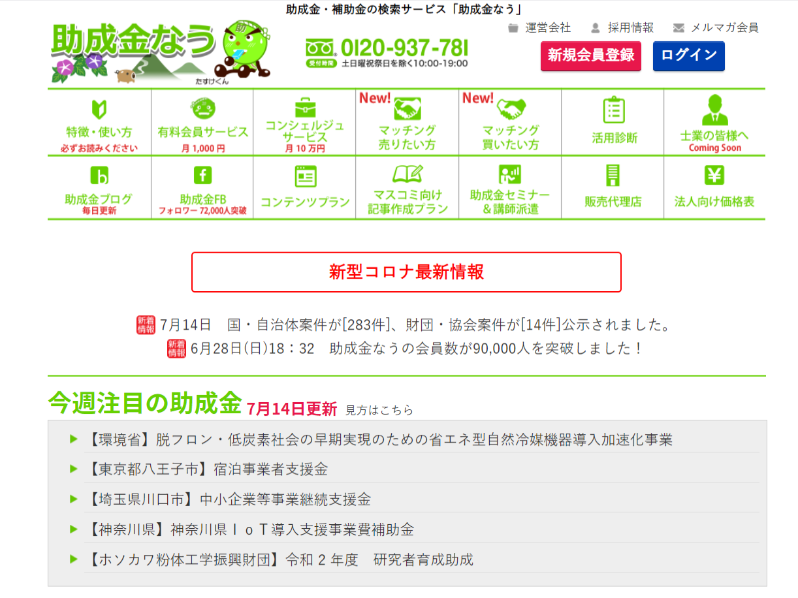Viewport: 798px width, 598px height.
Task: Click the green arrow beside 神奈川県 IoT item
Action: tap(74, 529)
